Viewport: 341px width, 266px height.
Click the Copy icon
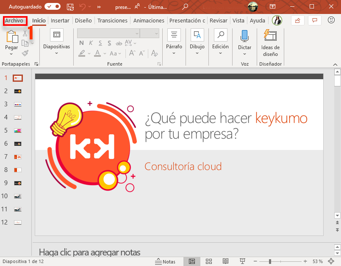point(25,43)
